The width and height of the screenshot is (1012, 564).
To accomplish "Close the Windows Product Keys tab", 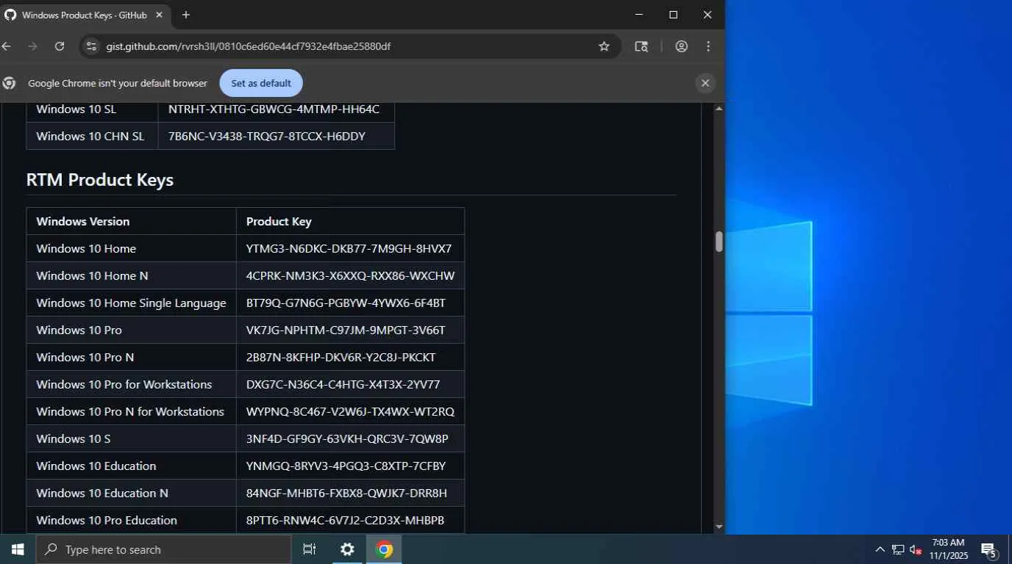I will tap(160, 15).
